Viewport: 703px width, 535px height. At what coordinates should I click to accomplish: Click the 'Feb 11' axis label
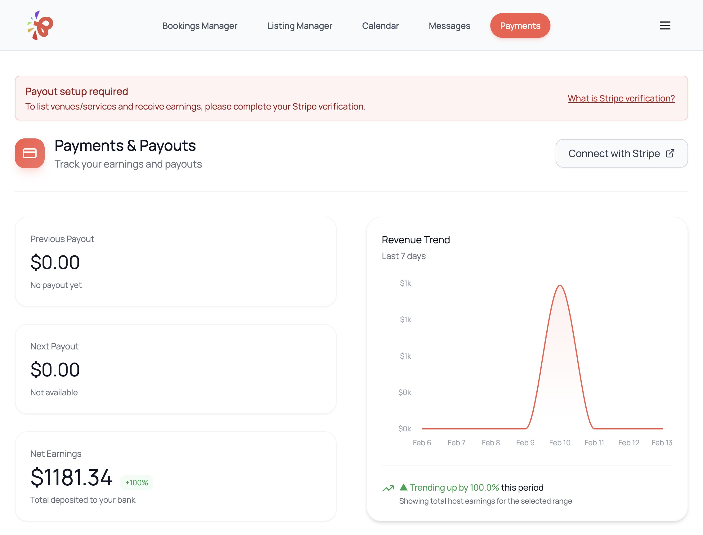[594, 443]
